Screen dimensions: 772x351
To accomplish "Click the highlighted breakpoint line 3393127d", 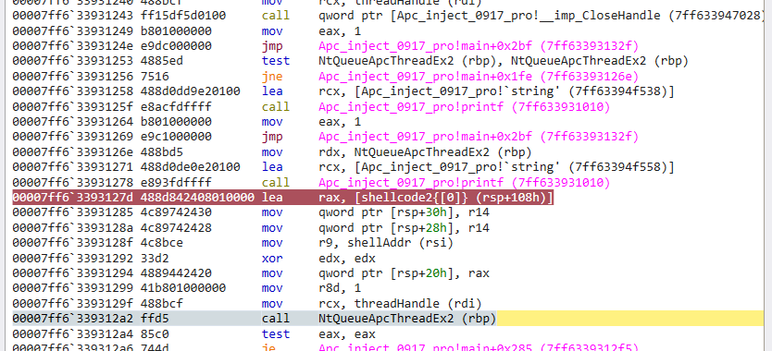I will coord(282,198).
